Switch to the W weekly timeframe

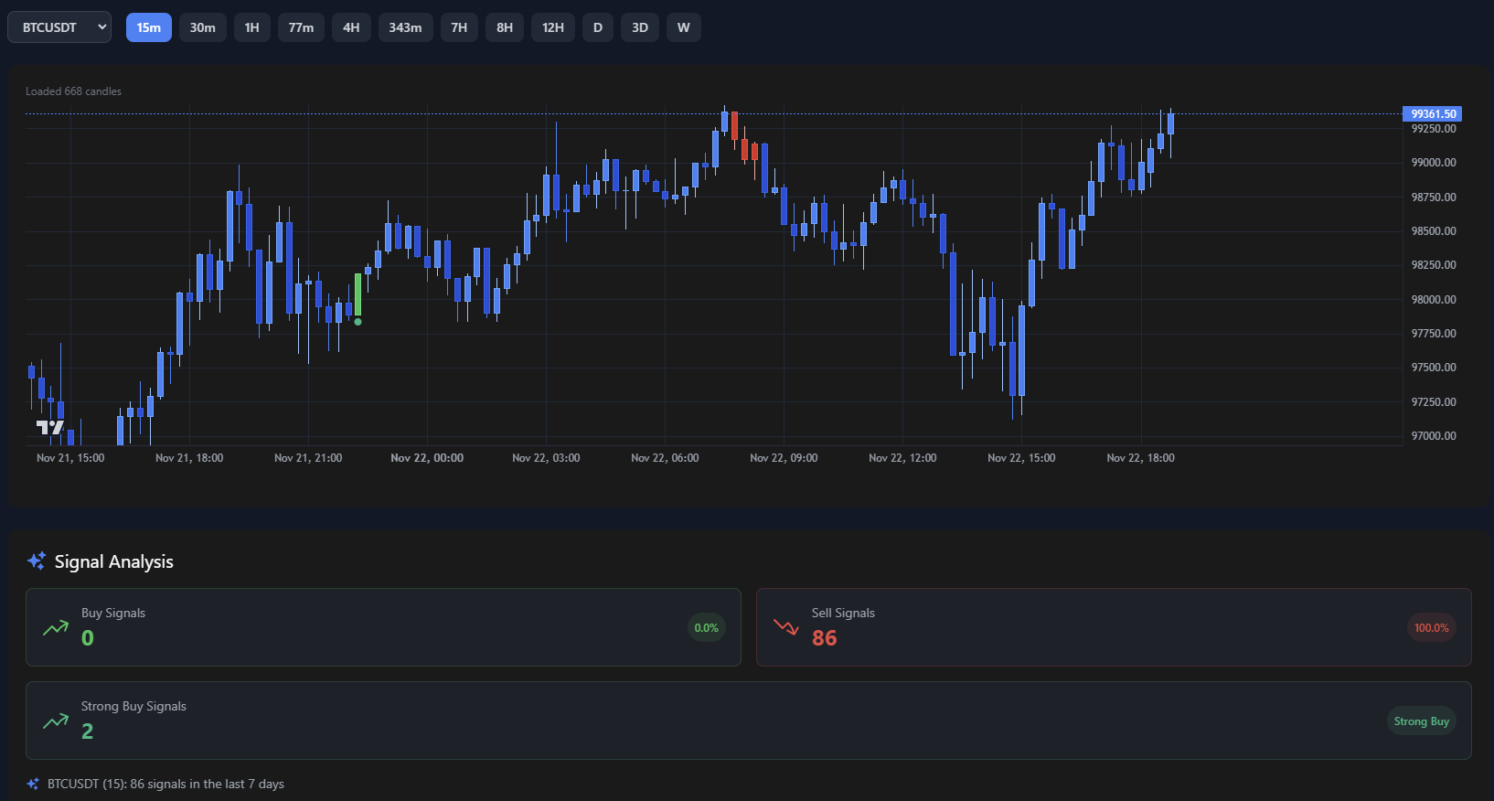tap(684, 27)
